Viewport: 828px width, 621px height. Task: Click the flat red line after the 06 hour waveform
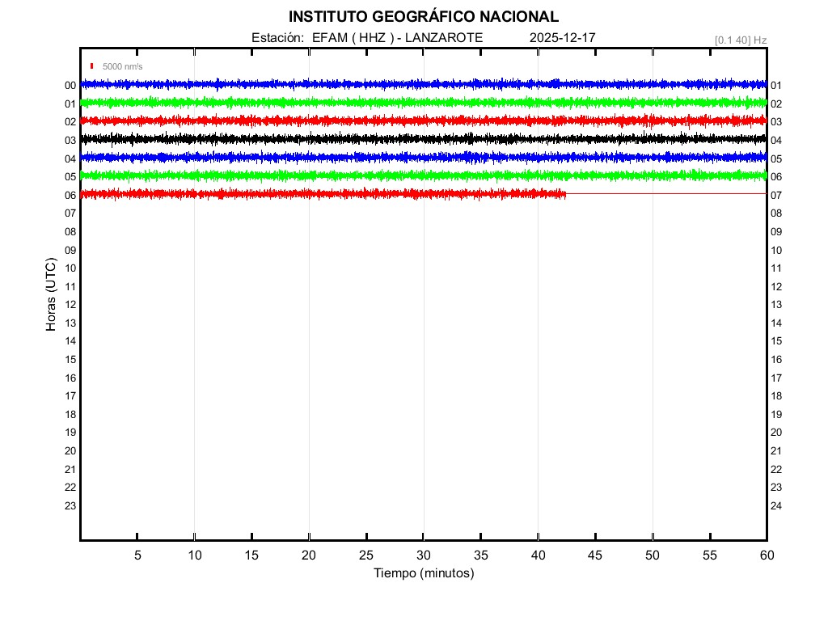pos(663,194)
